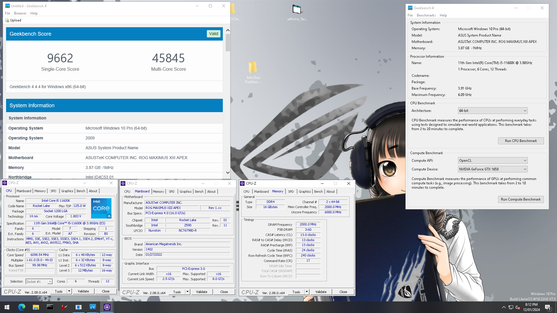557x313 pixels.
Task: Expand Tools arrow in CPU-Z CPU window
Action: 69,291
